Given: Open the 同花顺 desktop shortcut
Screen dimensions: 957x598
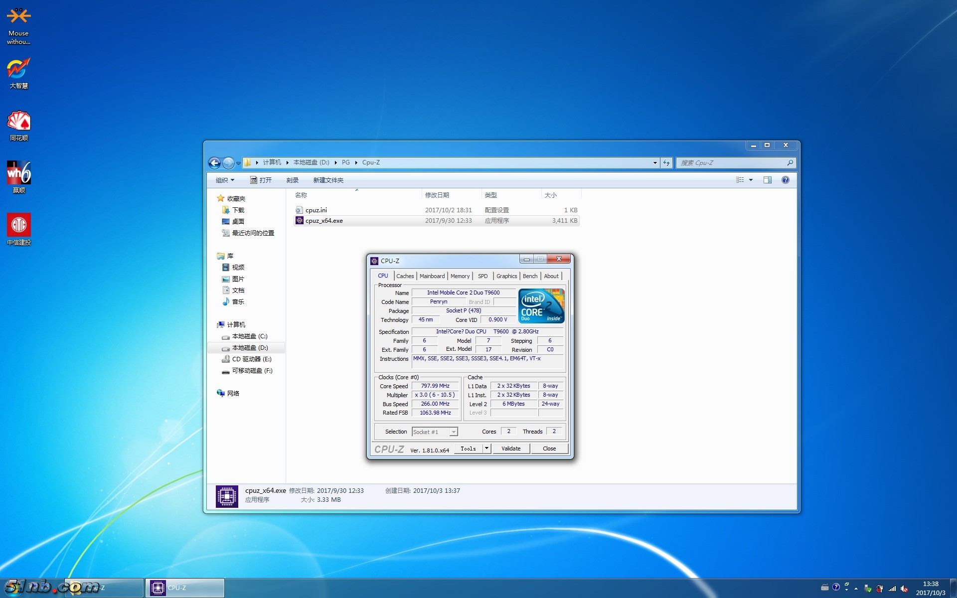Looking at the screenshot, I should (x=18, y=126).
